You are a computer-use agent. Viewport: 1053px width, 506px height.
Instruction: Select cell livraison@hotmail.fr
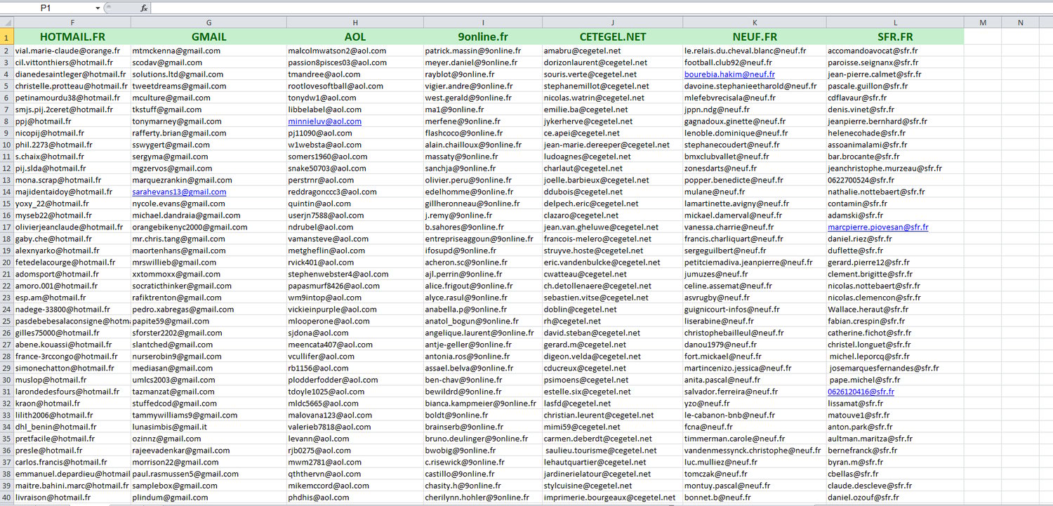(x=72, y=498)
